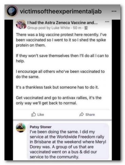
Task: Click the Like button label
Action: click(41, 114)
